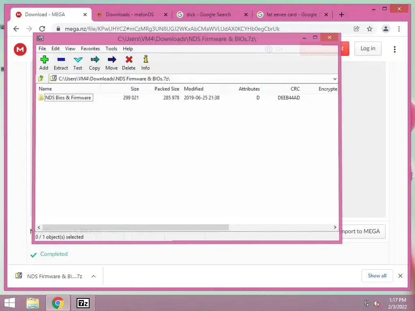The image size is (415, 311).
Task: Open the Edit menu
Action: 55,49
